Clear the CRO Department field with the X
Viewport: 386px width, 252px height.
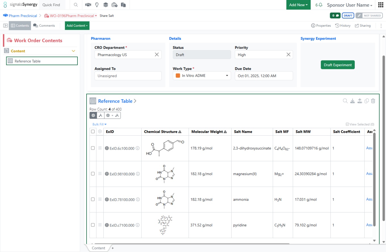[157, 55]
